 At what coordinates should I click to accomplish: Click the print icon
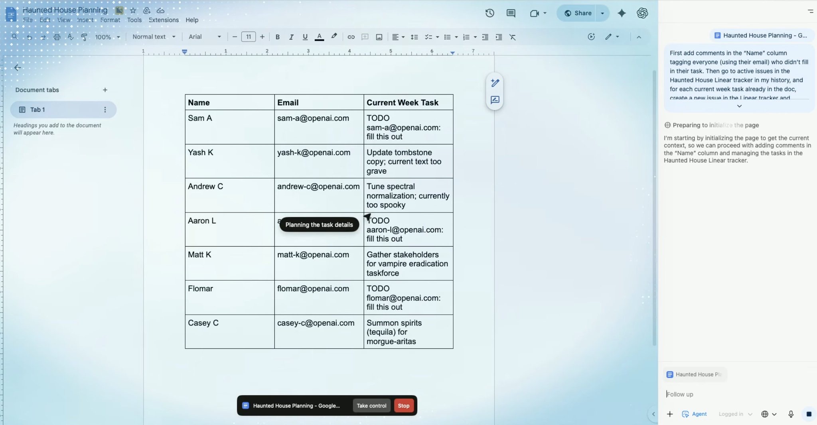[x=57, y=37]
